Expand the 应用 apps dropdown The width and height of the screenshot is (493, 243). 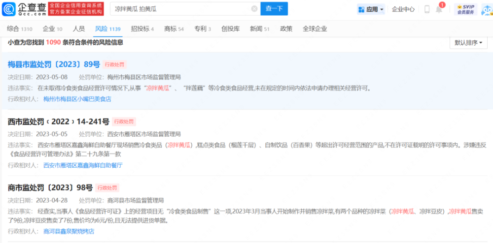[370, 9]
